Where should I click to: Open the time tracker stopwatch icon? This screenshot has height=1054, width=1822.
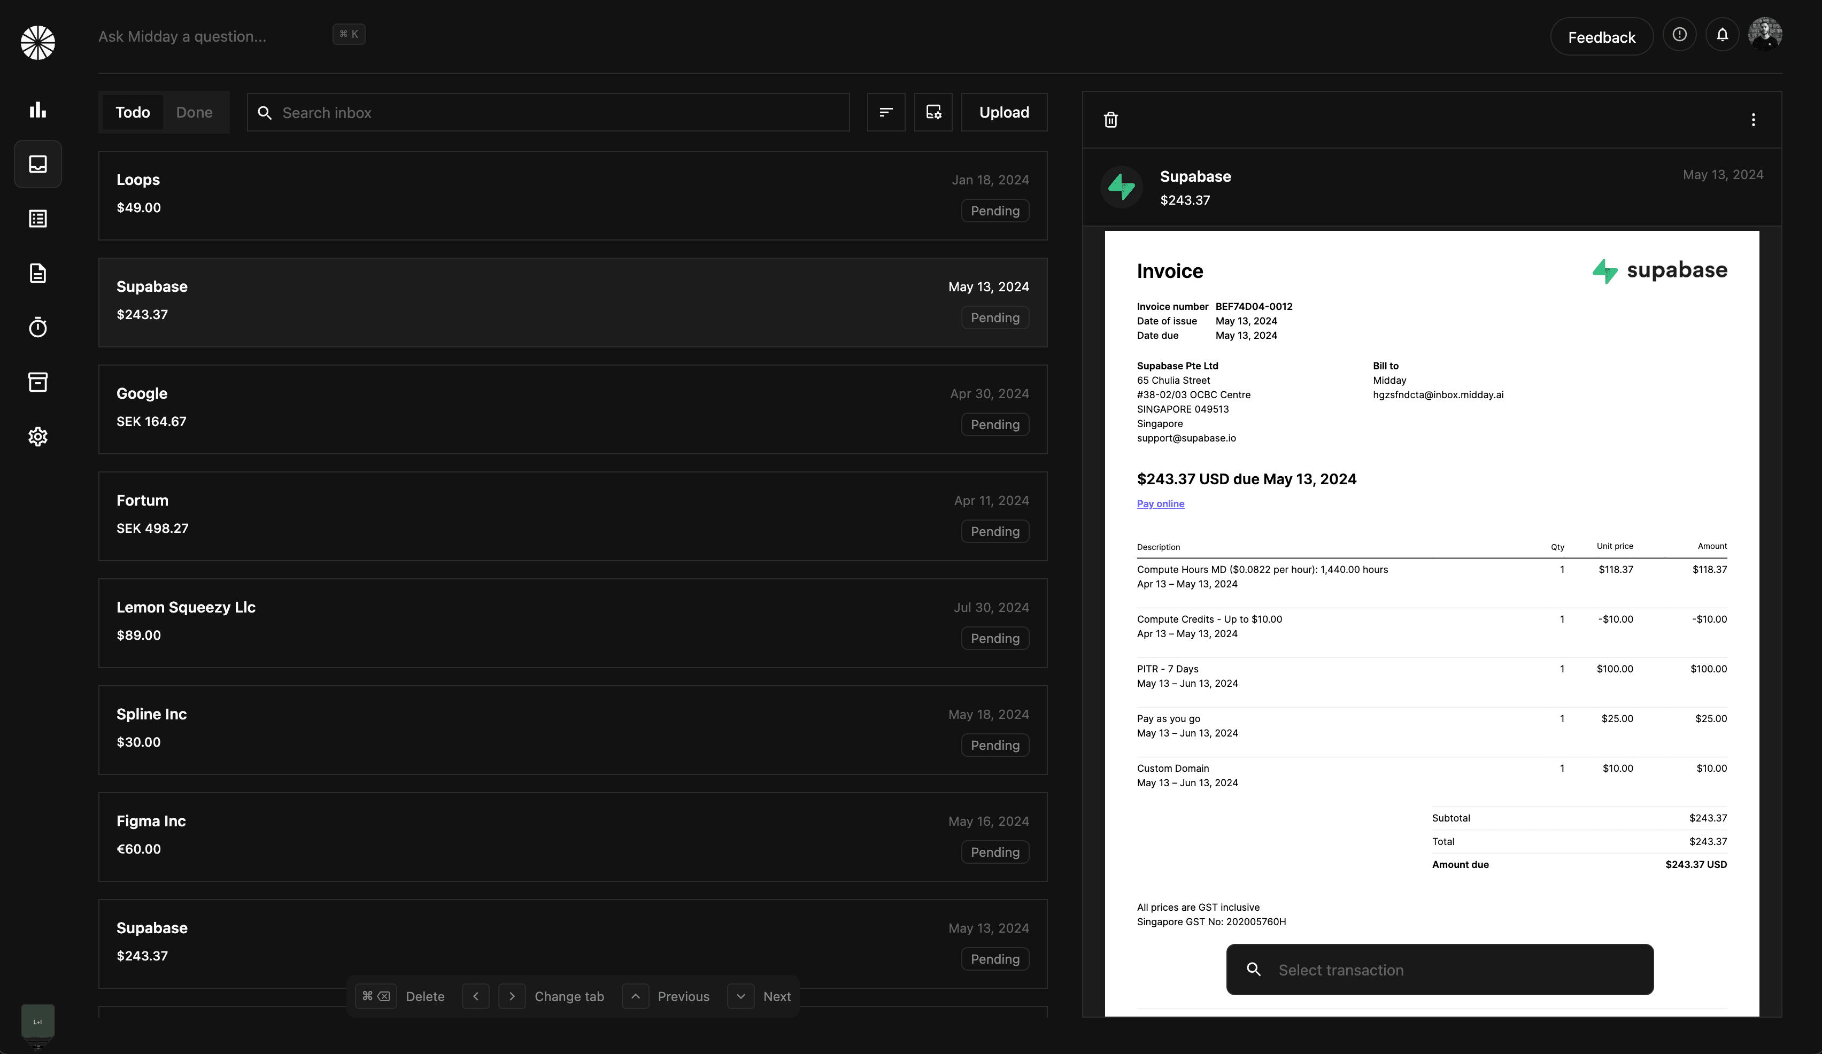tap(37, 328)
